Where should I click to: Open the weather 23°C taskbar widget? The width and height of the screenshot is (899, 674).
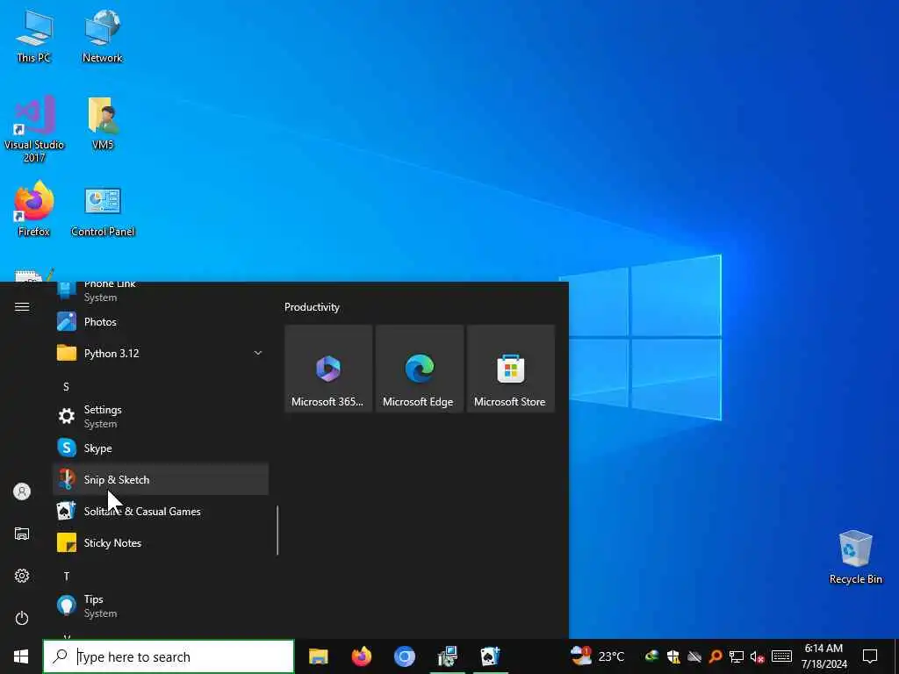(x=597, y=656)
